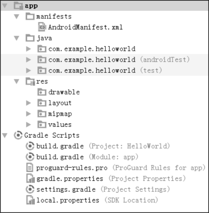Click the Gradle Scripts elephant icon
The height and width of the screenshot is (213, 209).
[18, 135]
